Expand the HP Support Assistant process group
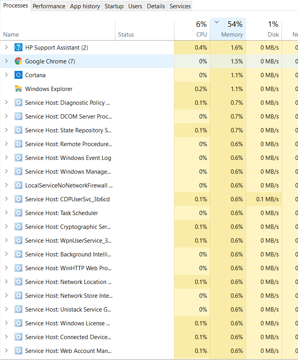 tap(6, 47)
